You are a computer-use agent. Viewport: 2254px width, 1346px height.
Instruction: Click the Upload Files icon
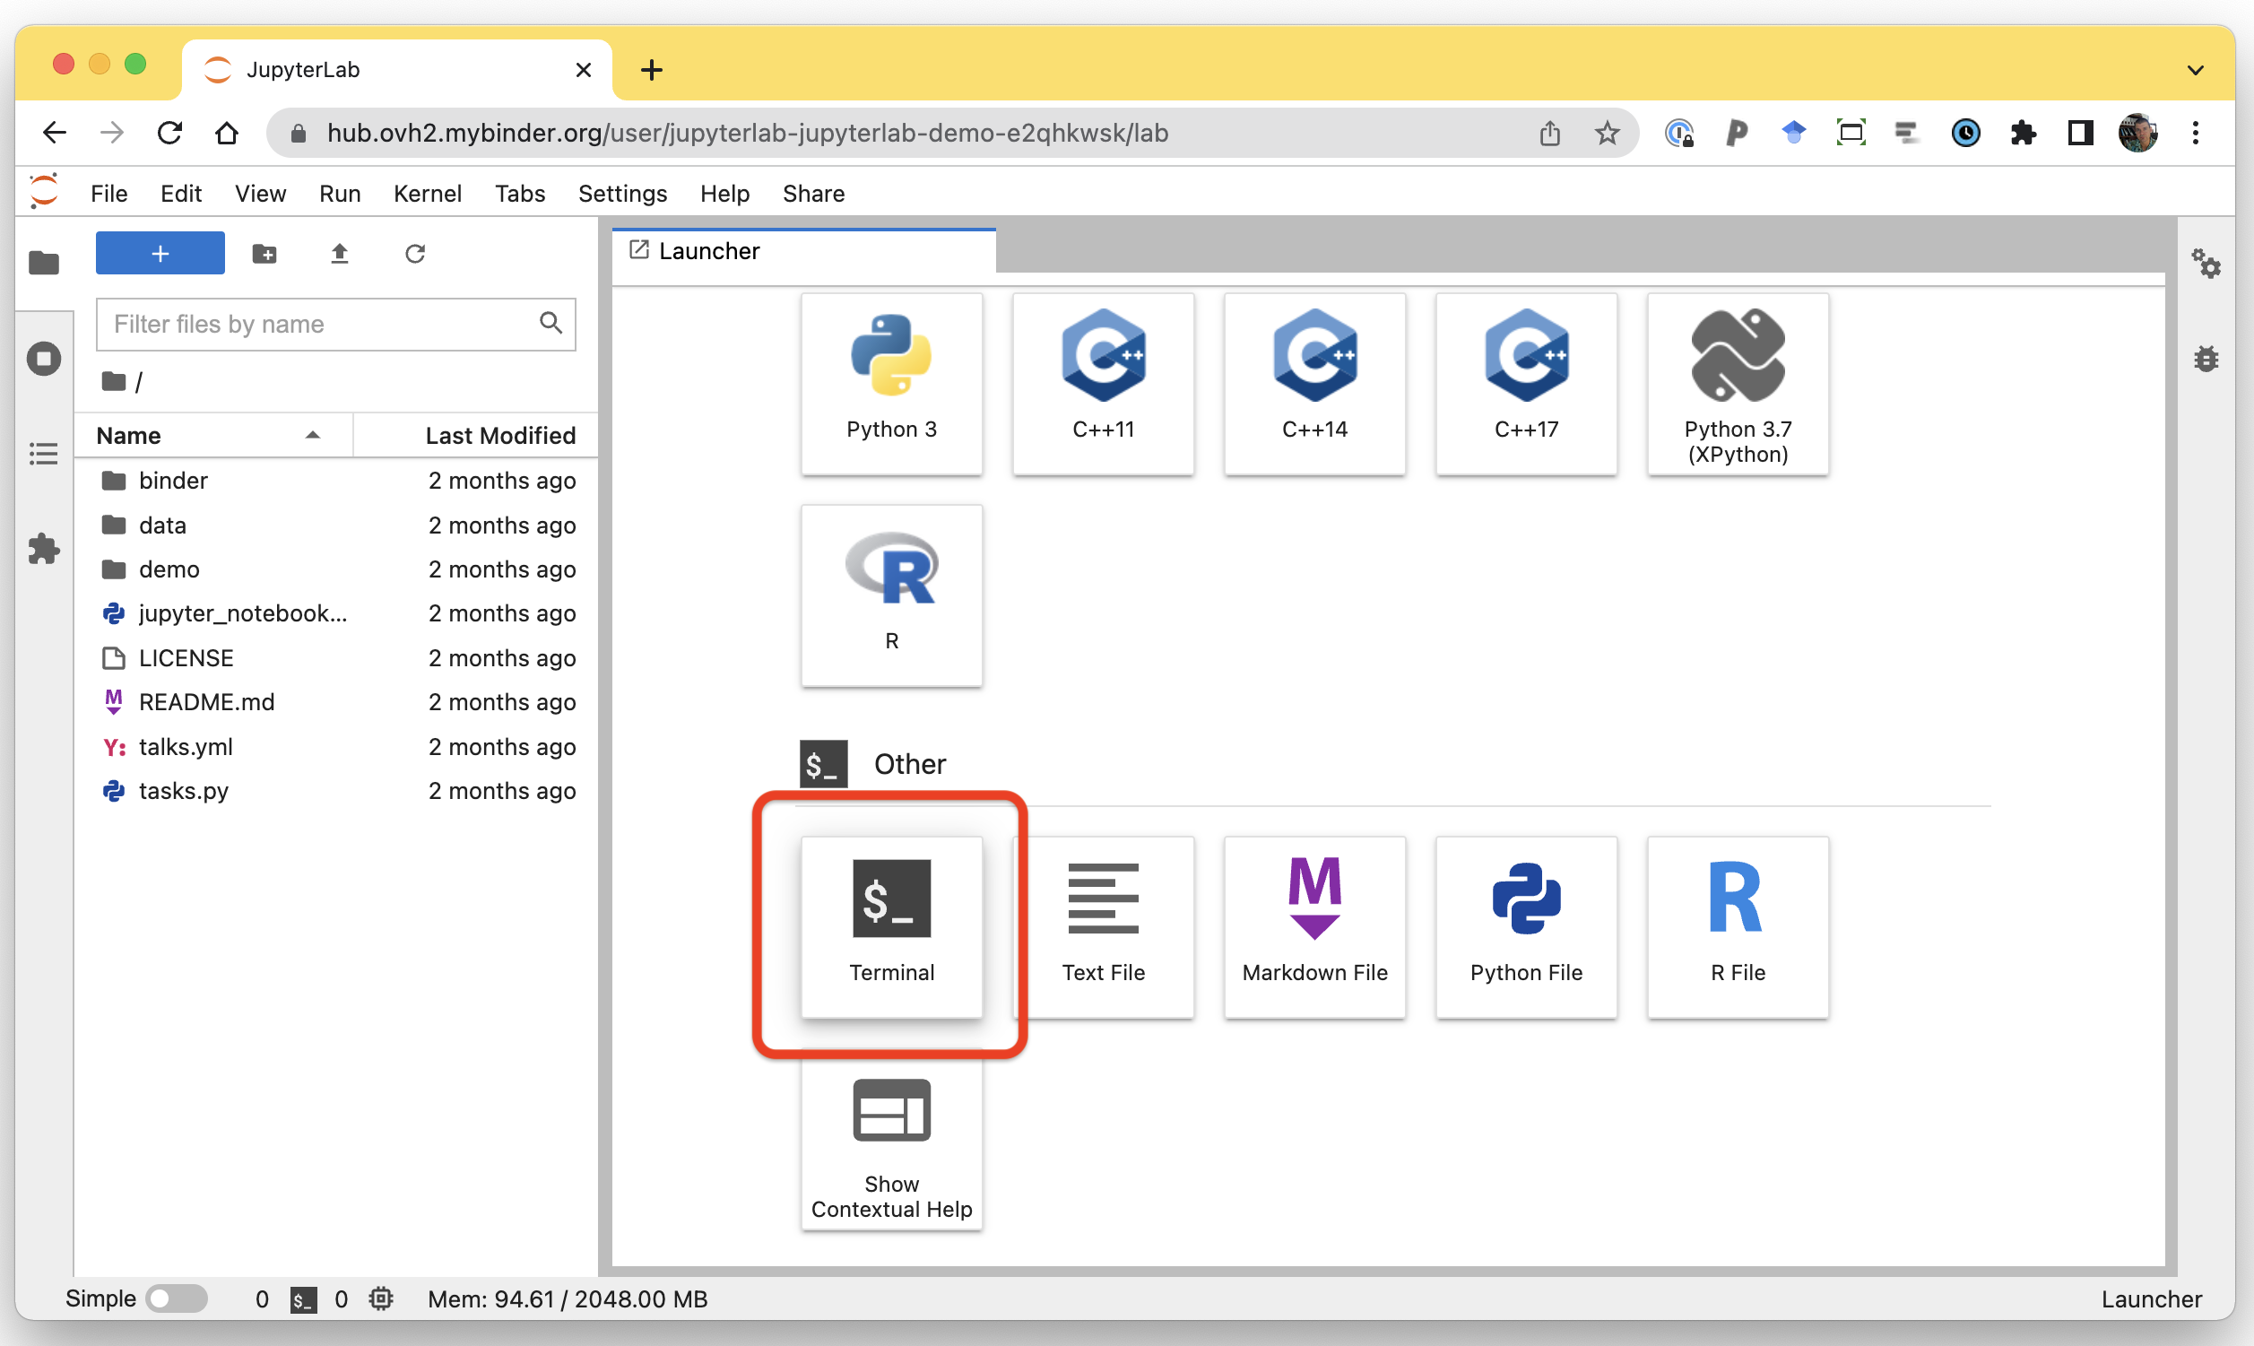pos(339,253)
